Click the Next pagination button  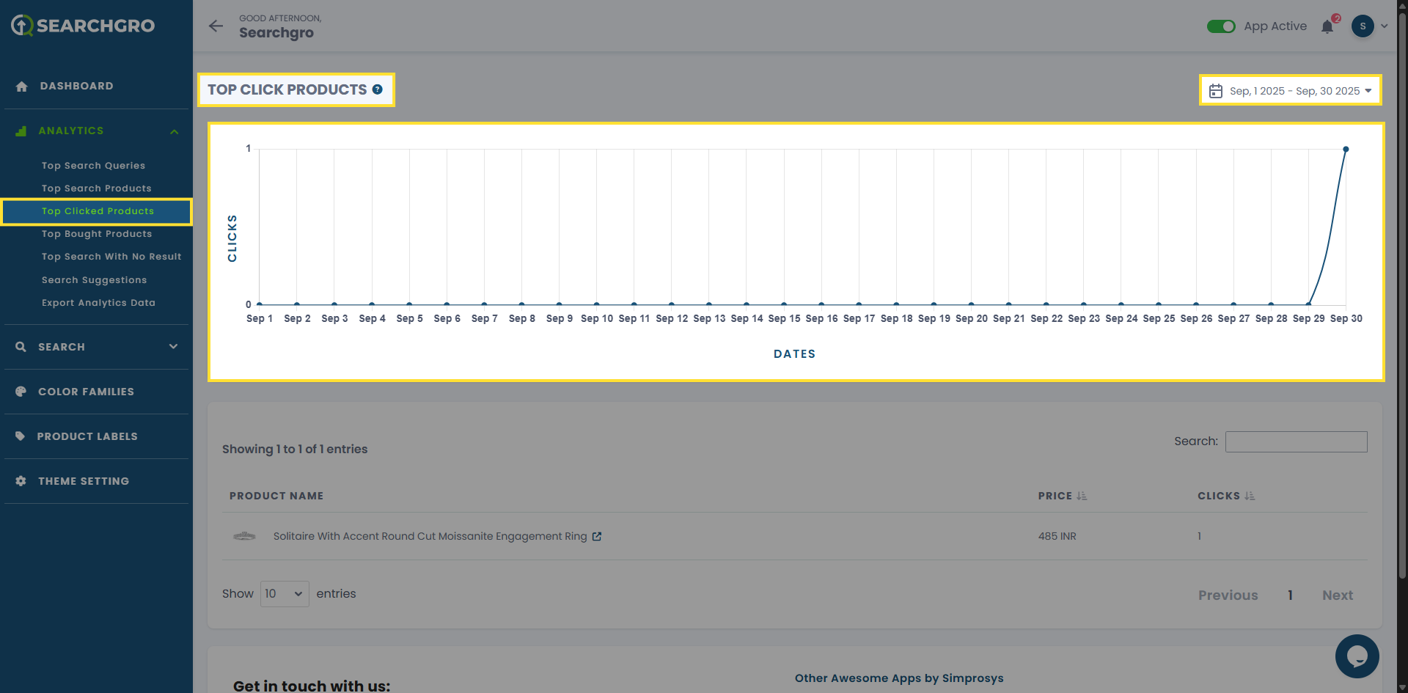click(1338, 595)
